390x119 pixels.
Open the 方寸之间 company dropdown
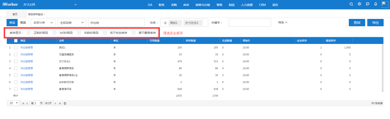[50, 5]
